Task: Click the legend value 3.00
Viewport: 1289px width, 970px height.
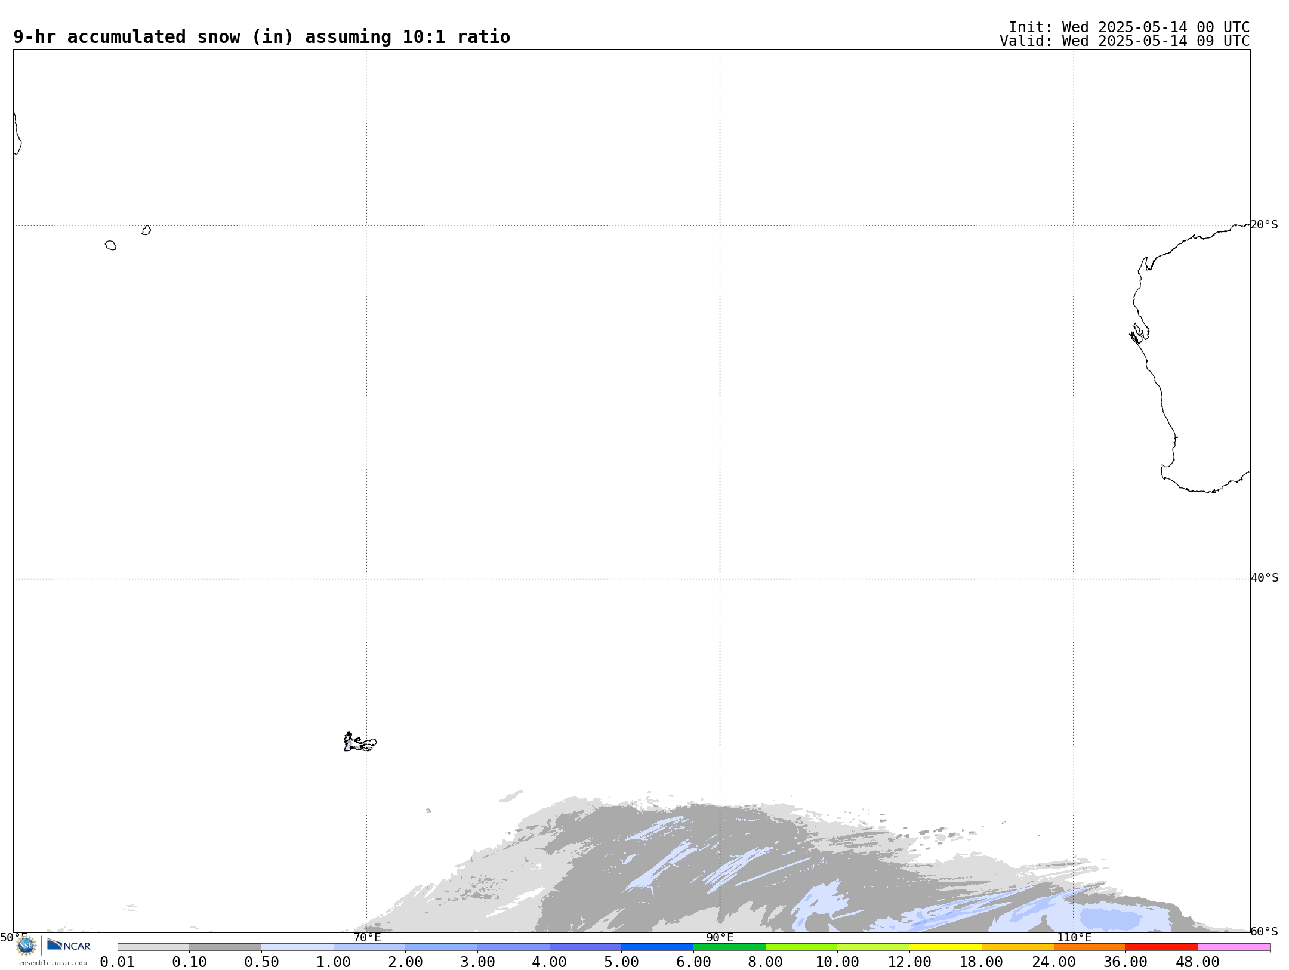Action: [477, 962]
